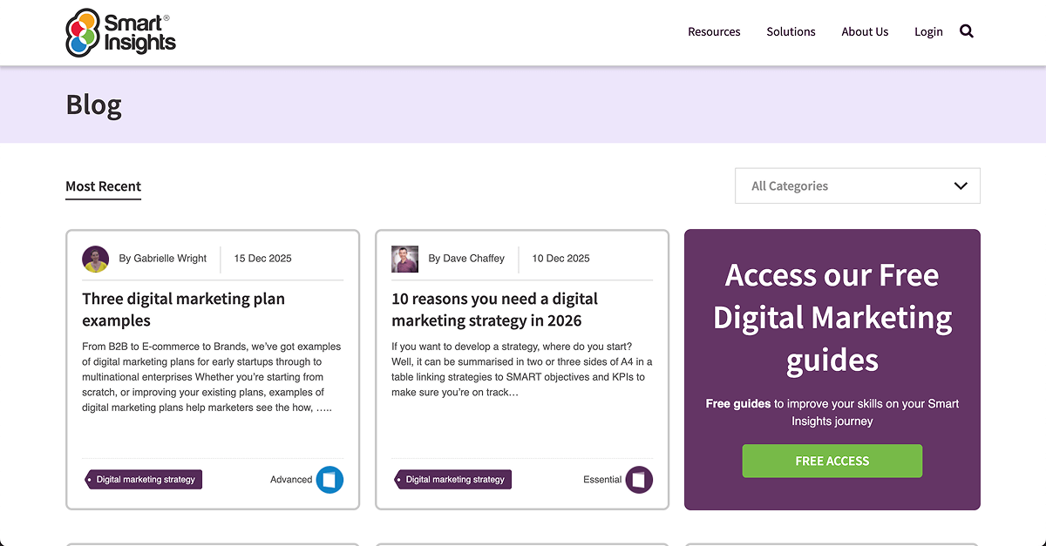
Task: Click the Smart Insights logo
Action: (121, 32)
